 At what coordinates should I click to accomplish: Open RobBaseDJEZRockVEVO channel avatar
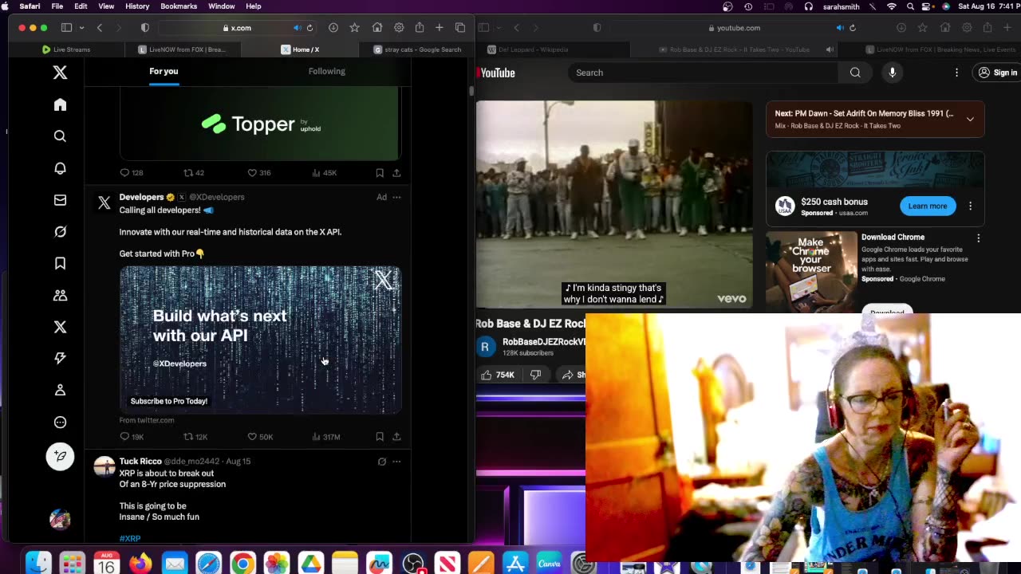485,347
